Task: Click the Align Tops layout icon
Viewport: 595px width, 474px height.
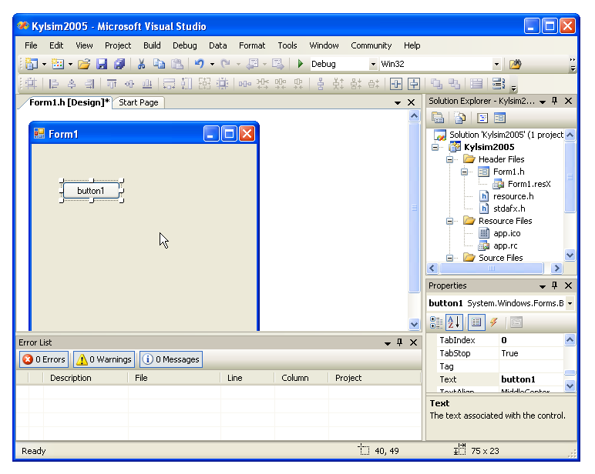Action: (112, 84)
